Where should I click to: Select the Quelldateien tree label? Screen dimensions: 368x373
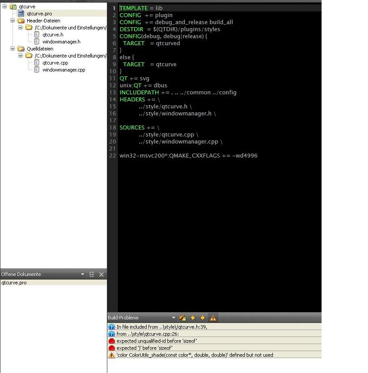point(40,49)
